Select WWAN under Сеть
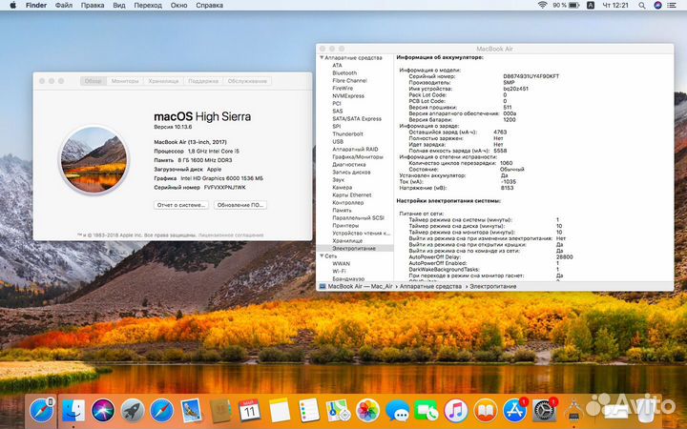Image resolution: width=687 pixels, height=429 pixels. tap(341, 263)
